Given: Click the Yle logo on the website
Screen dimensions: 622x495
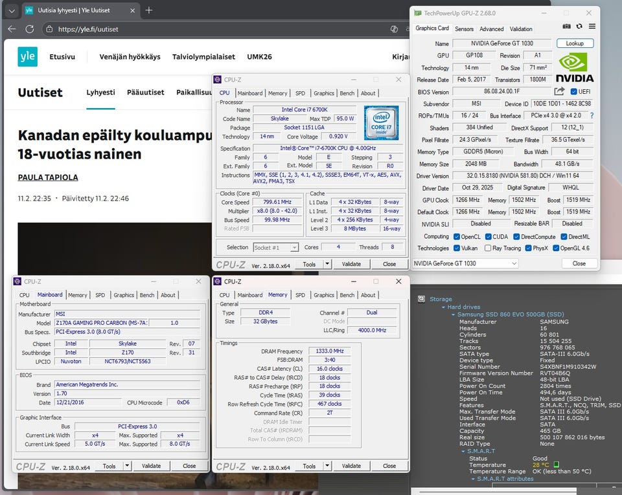Looking at the screenshot, I should (x=27, y=57).
